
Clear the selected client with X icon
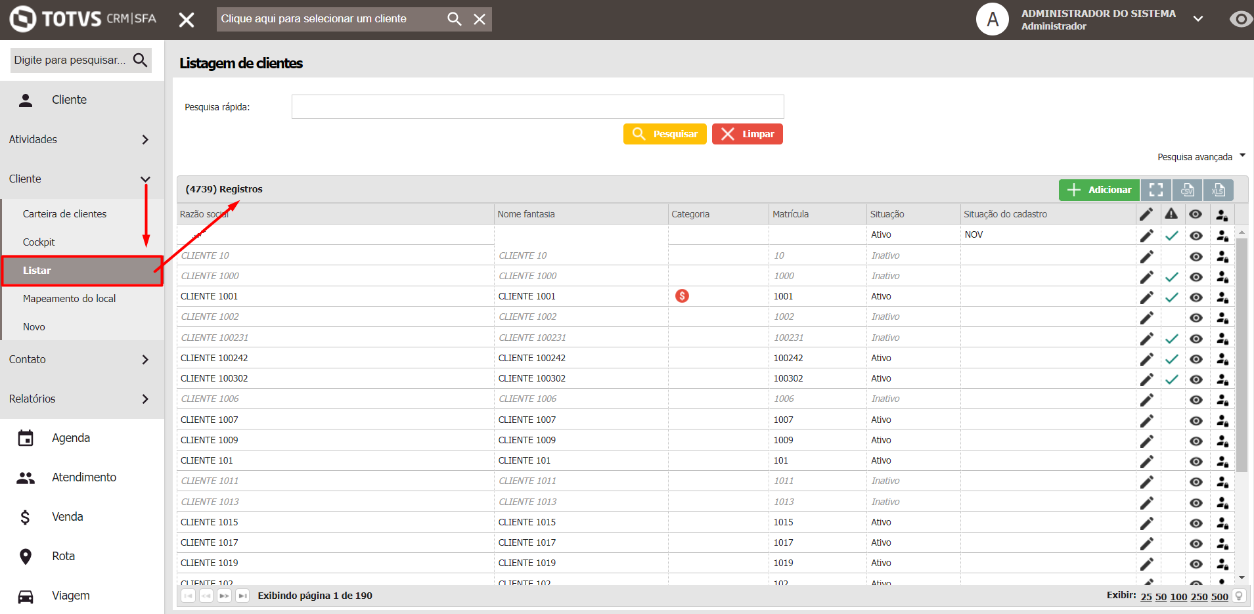tap(480, 19)
